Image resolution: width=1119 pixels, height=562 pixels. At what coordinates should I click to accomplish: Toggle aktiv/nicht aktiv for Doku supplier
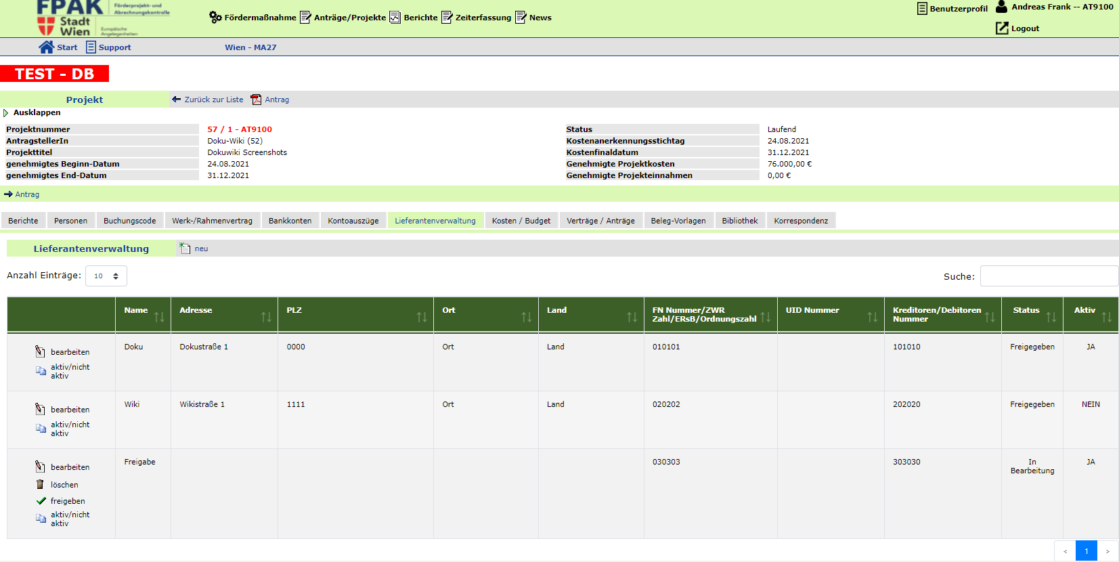(x=41, y=371)
